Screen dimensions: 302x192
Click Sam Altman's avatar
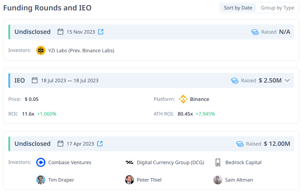point(218,180)
